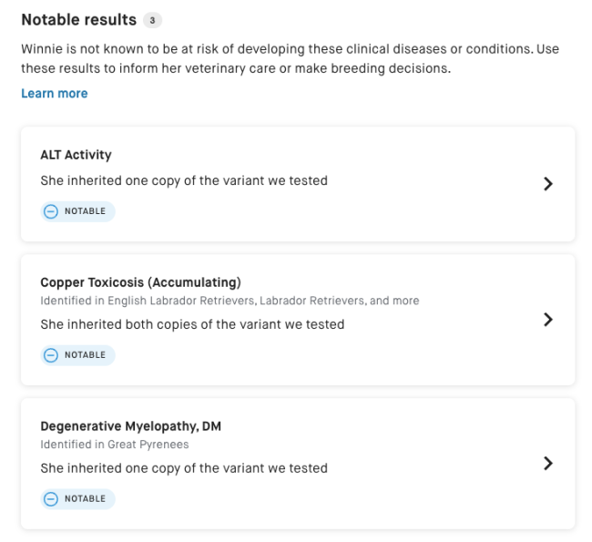
Task: Open Copper Toxicosis (Accumulating) title
Action: 140,282
